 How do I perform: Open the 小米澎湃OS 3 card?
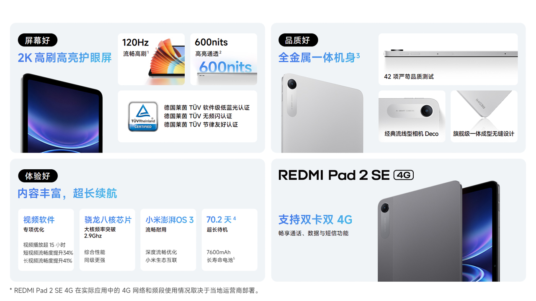168,240
